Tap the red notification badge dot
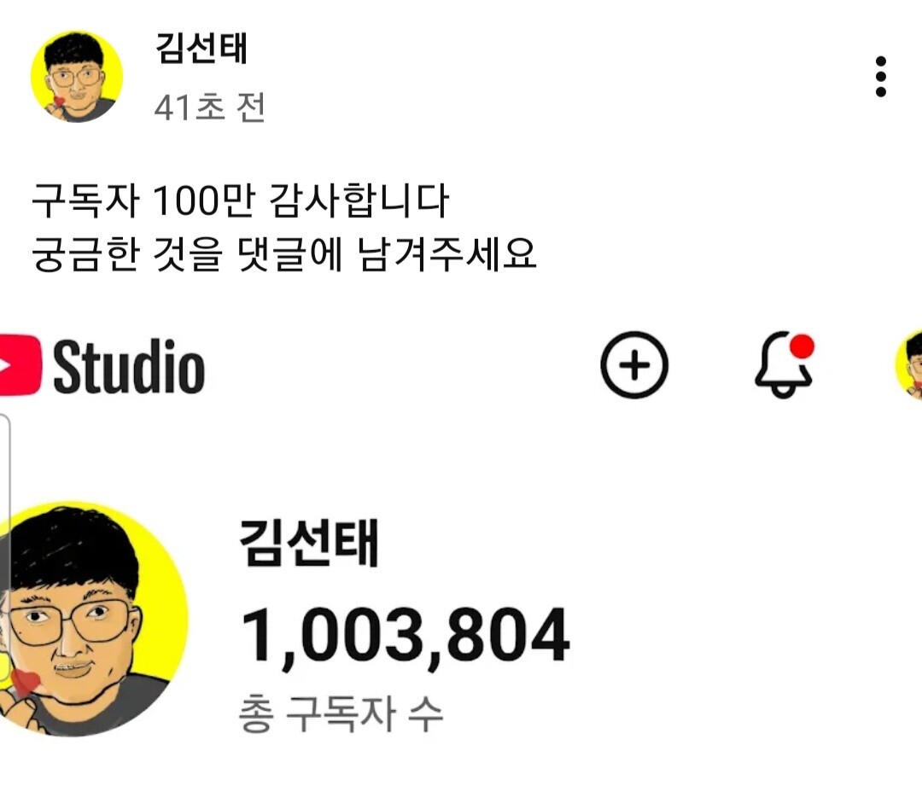Viewport: 922px width, 809px height. 802,346
